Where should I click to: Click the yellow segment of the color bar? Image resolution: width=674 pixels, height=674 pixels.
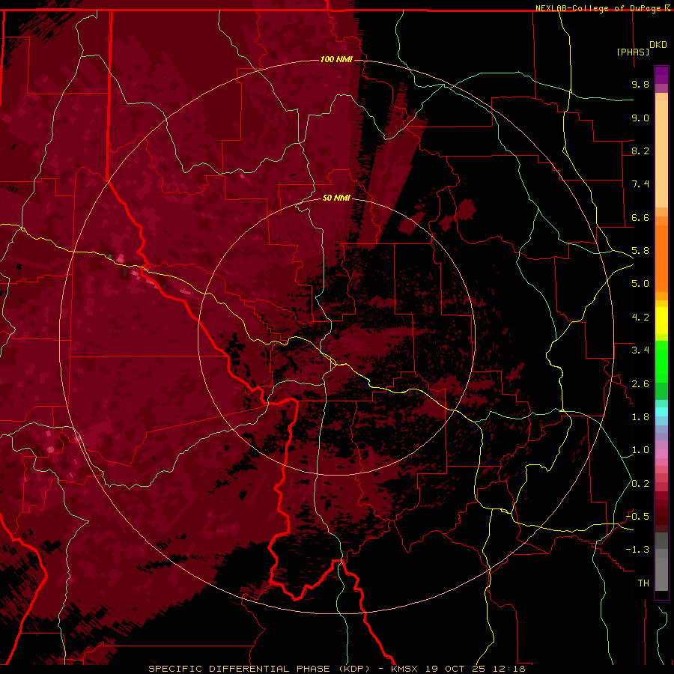point(661,321)
